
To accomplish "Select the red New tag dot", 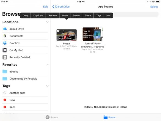I will [x=5, y=100].
